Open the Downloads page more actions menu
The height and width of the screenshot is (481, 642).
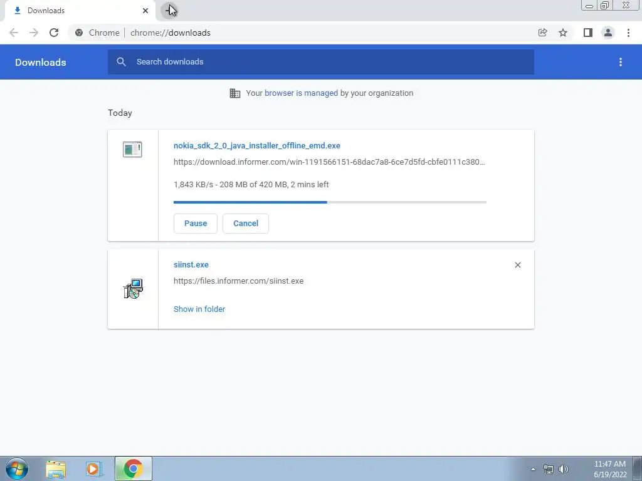pyautogui.click(x=621, y=62)
